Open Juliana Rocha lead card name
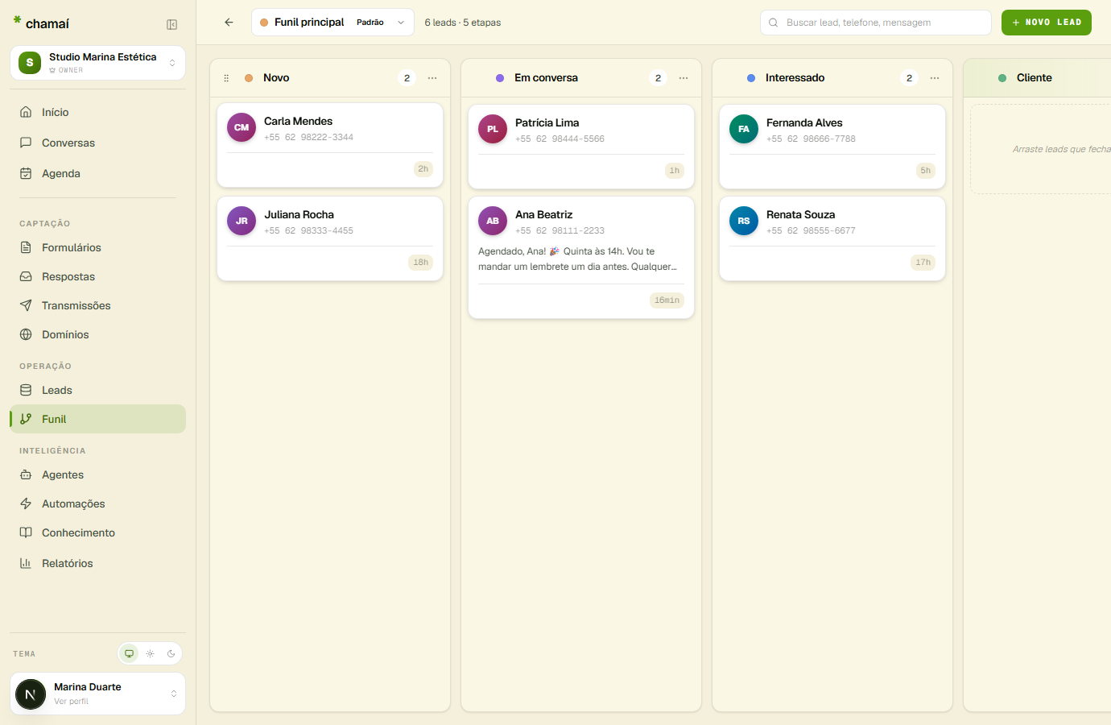The height and width of the screenshot is (725, 1111). (x=299, y=214)
